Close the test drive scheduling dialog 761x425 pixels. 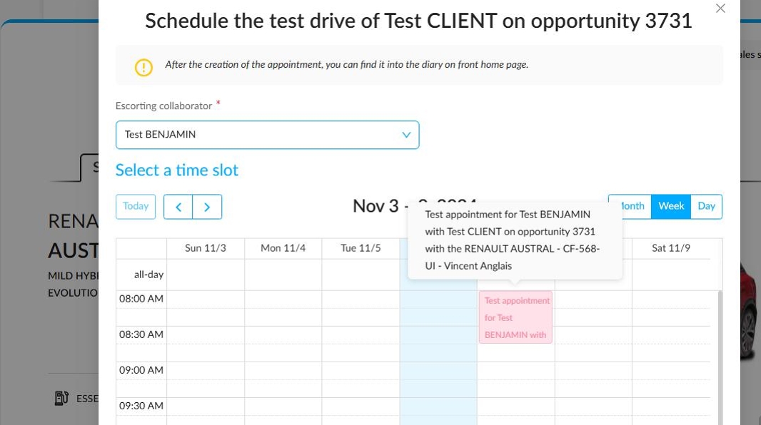(720, 9)
